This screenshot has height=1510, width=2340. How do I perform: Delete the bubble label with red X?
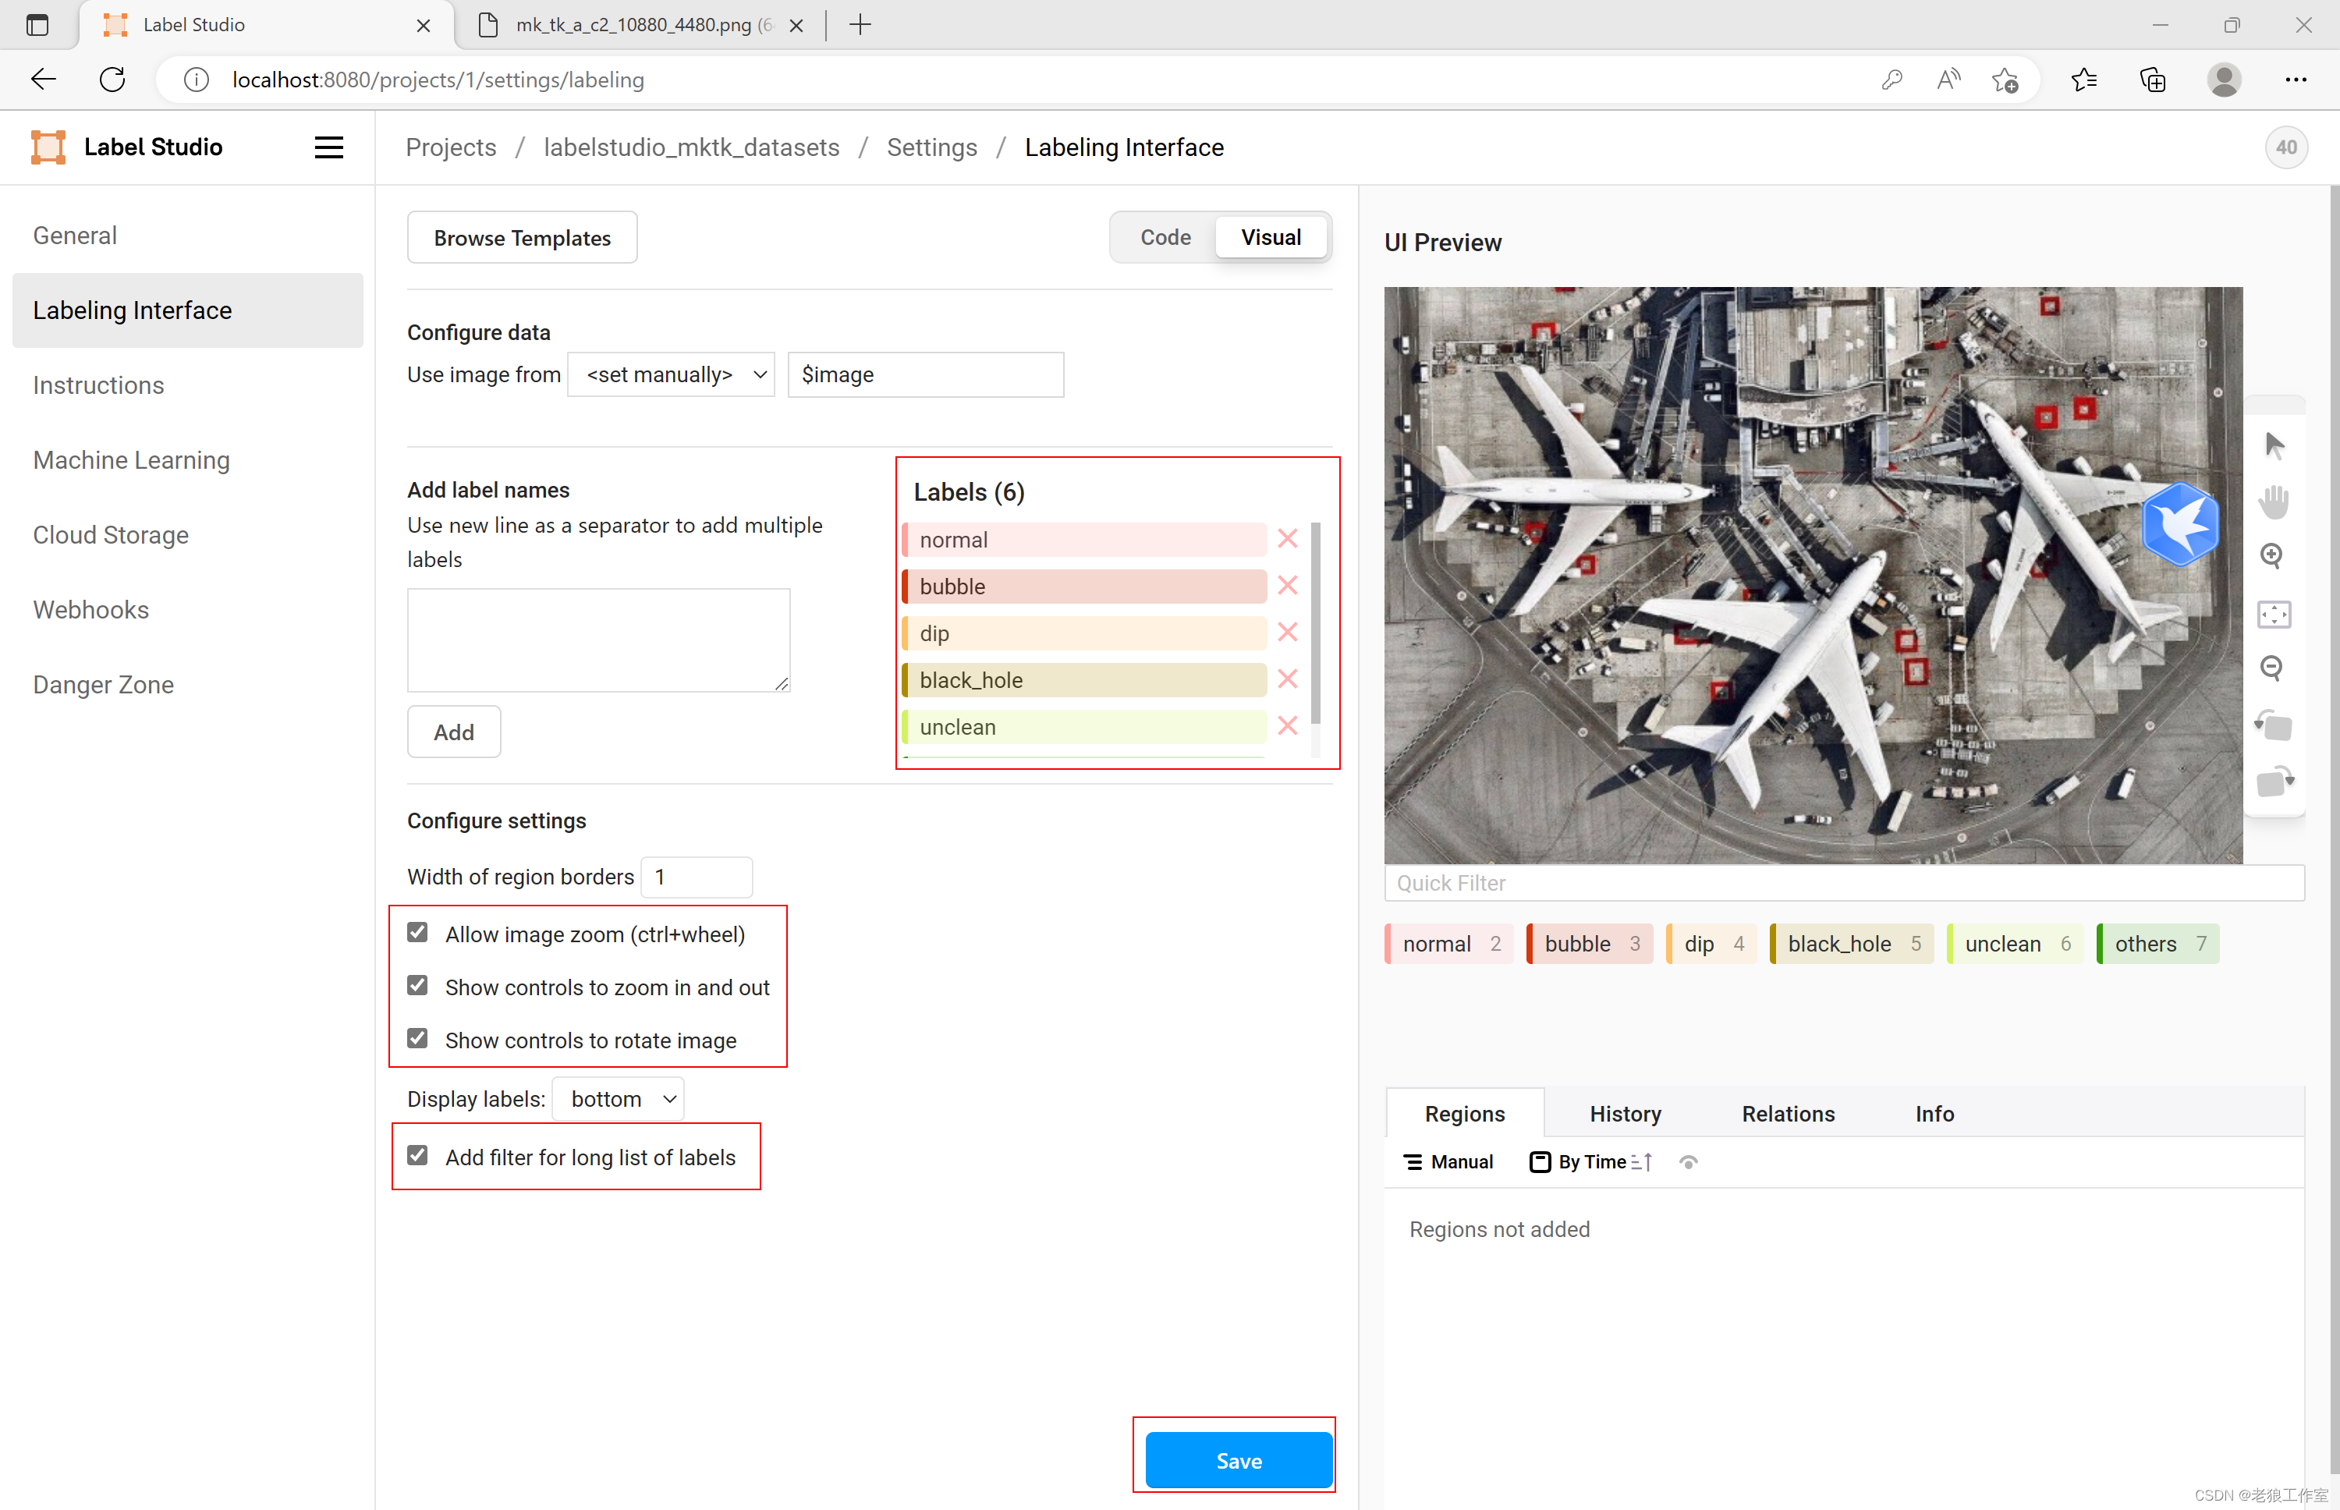(x=1287, y=586)
